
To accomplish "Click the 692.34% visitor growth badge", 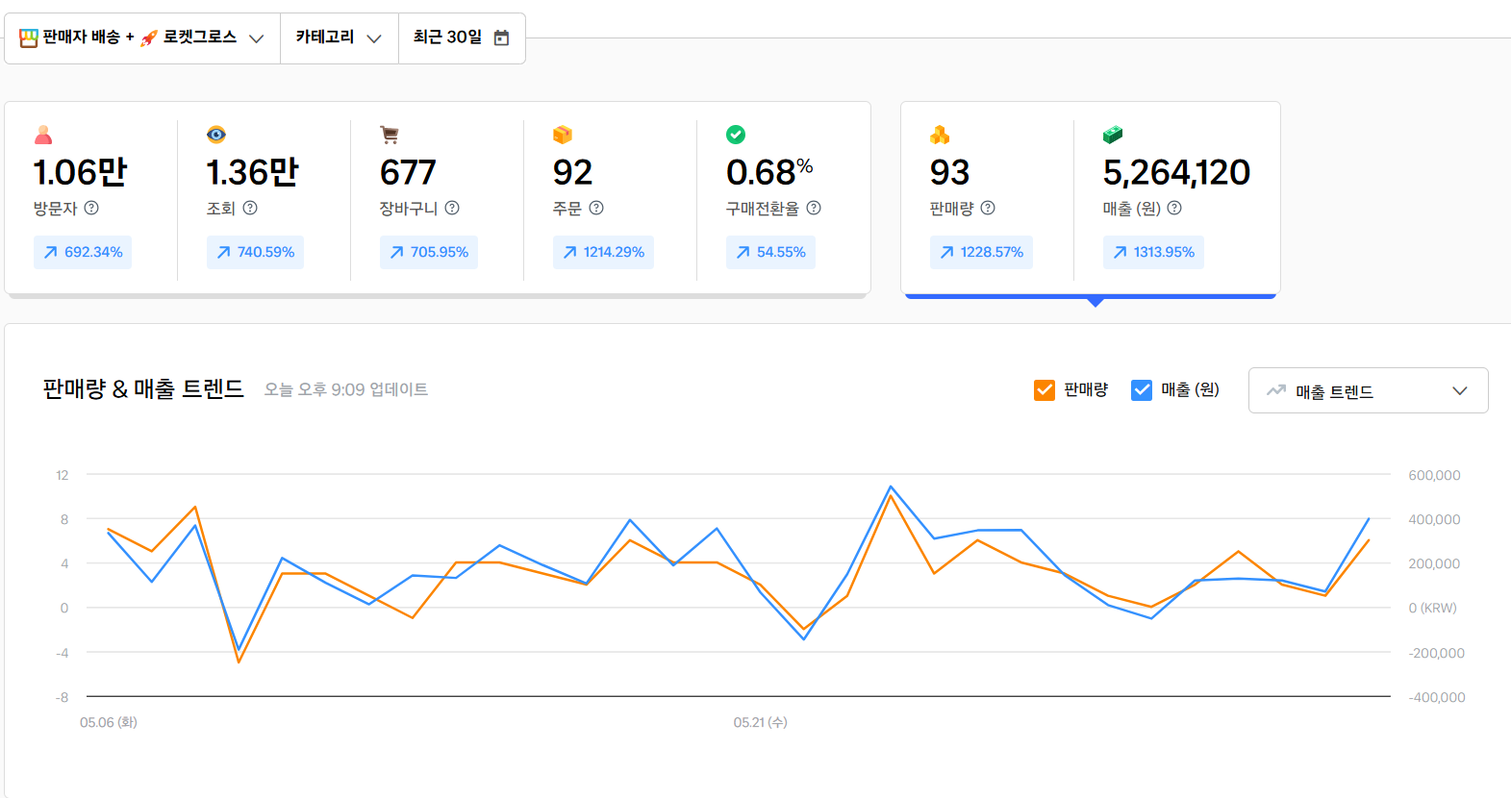I will click(x=83, y=252).
